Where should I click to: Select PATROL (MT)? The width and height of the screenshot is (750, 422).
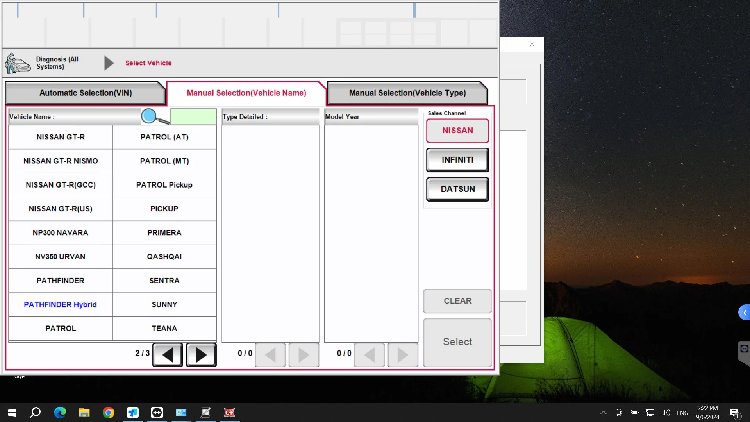(x=164, y=161)
